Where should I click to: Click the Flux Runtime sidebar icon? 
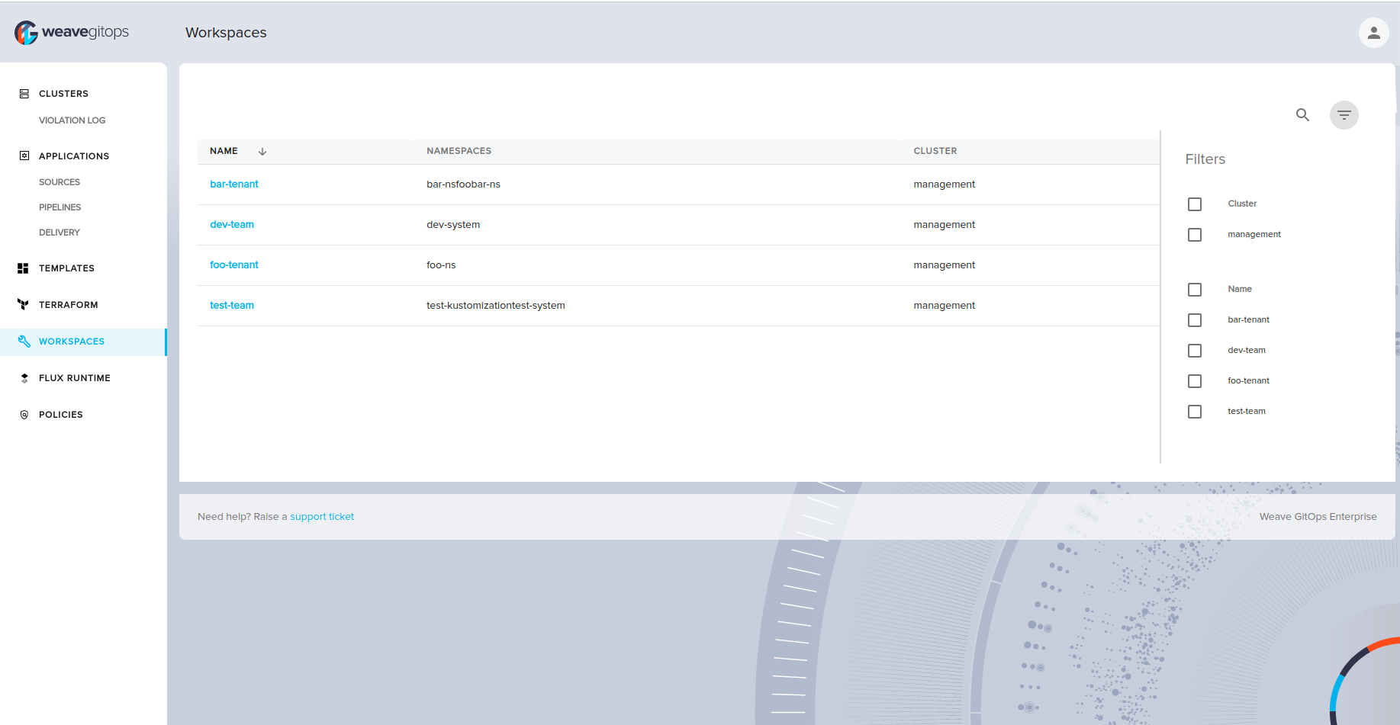point(24,378)
